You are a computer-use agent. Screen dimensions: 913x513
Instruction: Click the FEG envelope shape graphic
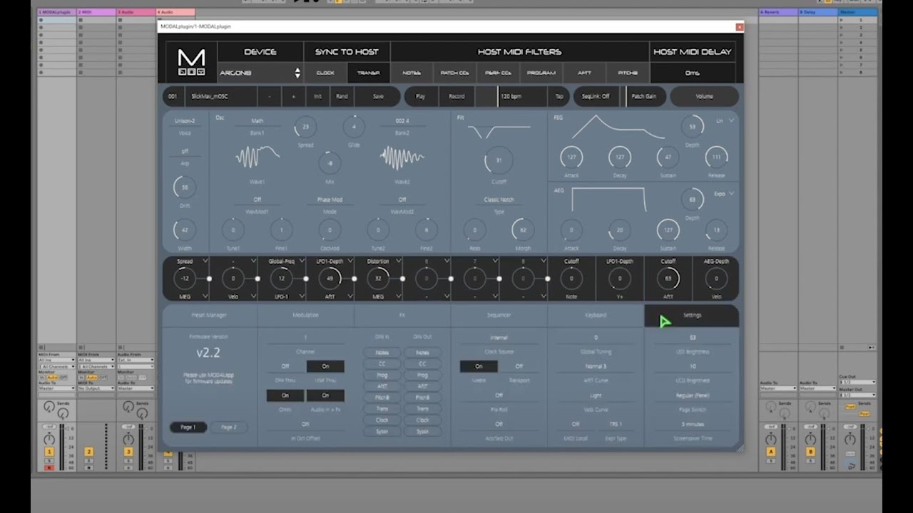[617, 127]
